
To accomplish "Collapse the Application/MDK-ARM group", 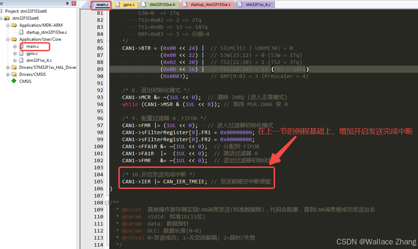I will click(x=8, y=25).
